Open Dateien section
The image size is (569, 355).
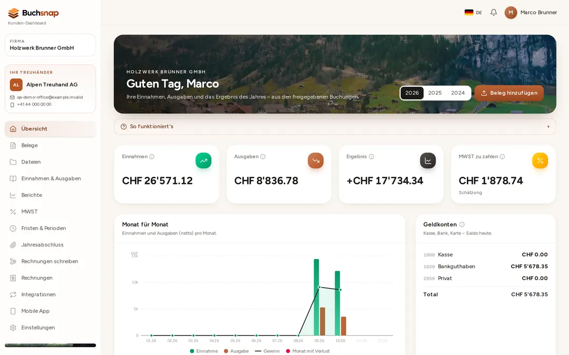pyautogui.click(x=51, y=162)
